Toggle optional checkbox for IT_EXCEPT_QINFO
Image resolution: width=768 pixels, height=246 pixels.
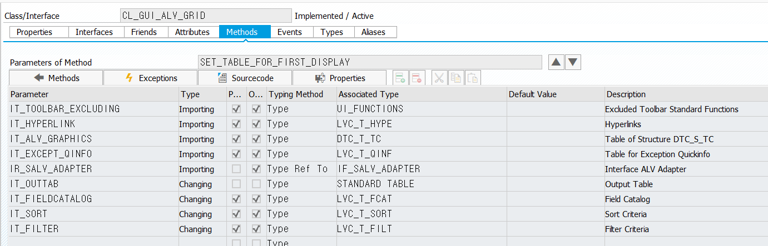(256, 154)
